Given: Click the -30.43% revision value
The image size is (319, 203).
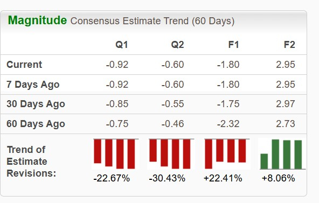Looking at the screenshot, I should pos(167,178).
